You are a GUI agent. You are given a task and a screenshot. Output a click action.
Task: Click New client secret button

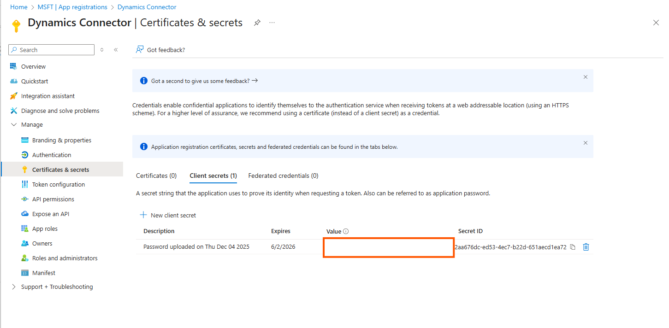coord(168,215)
